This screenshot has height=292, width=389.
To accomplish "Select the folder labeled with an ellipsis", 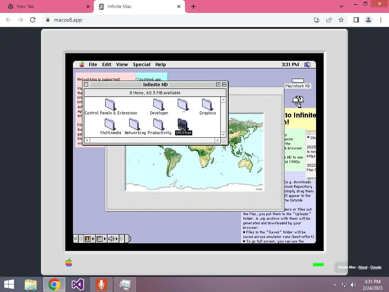I will pyautogui.click(x=183, y=105).
